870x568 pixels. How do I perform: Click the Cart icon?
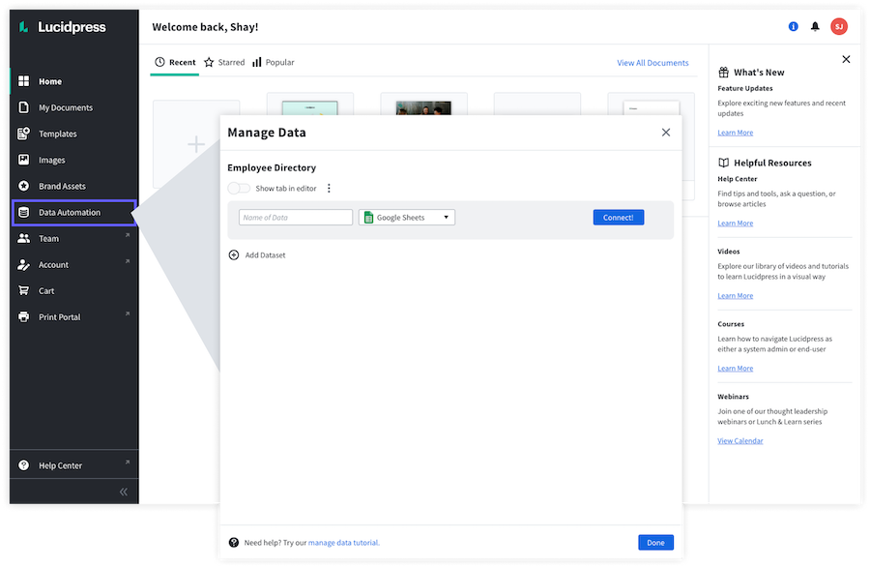(23, 290)
